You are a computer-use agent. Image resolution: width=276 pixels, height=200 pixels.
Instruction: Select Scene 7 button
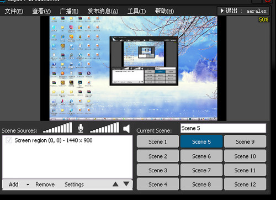point(201,170)
